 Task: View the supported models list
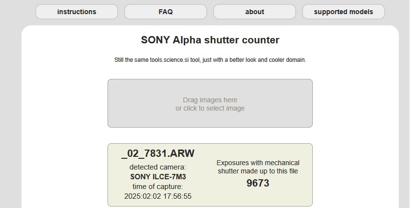(x=343, y=12)
